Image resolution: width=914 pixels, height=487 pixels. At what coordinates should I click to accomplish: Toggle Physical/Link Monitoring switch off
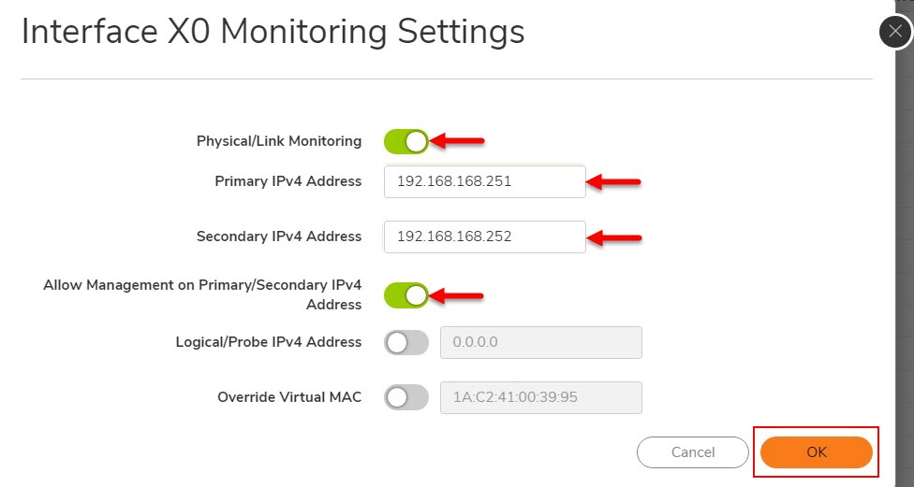(406, 141)
